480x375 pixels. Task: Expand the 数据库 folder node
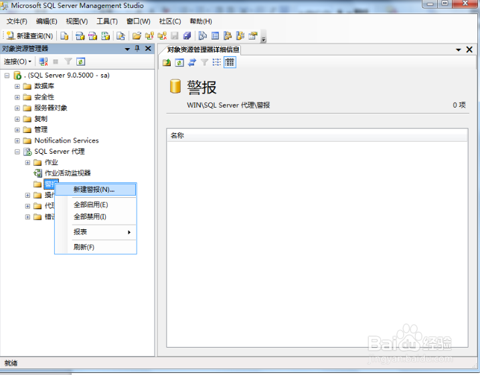17,86
